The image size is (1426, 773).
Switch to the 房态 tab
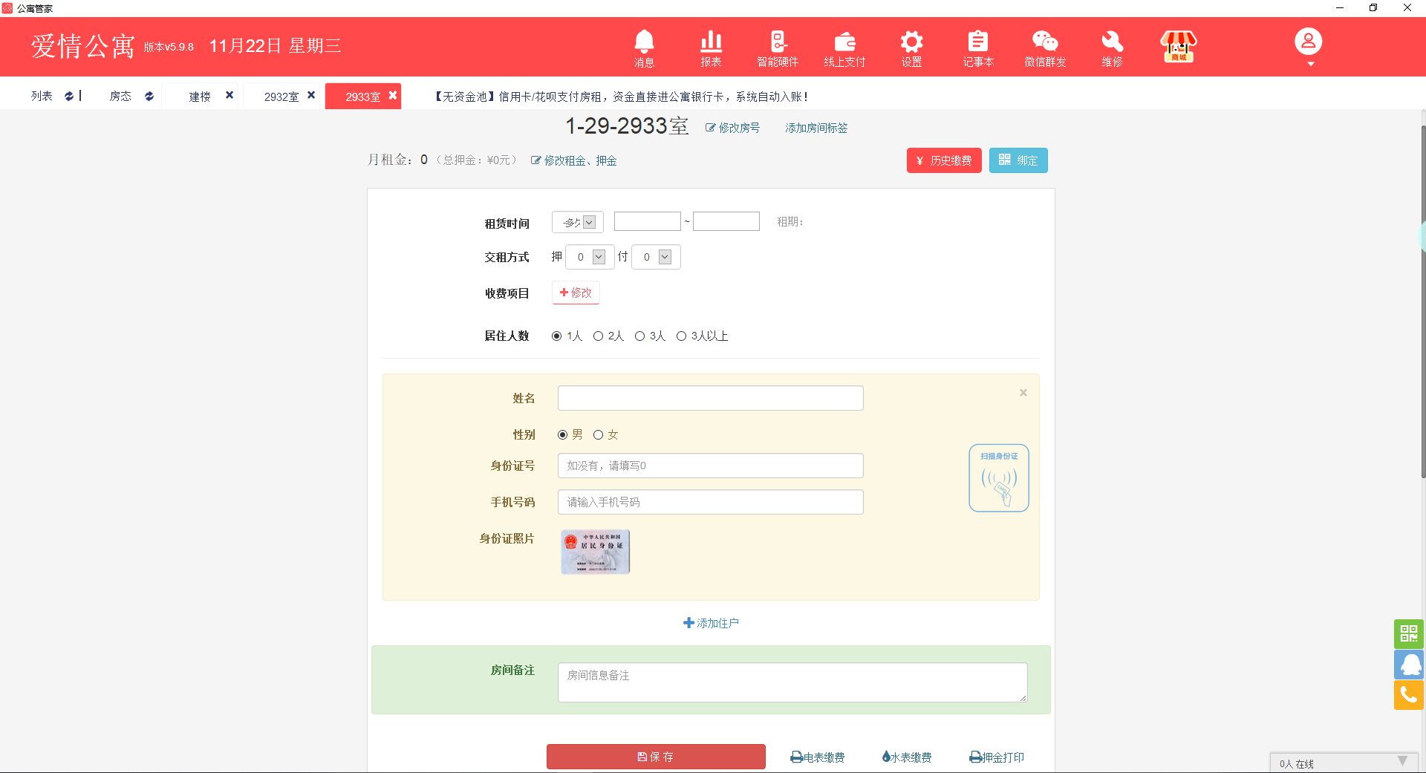point(120,96)
